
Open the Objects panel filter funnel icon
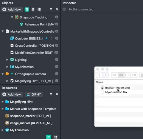click(51, 10)
